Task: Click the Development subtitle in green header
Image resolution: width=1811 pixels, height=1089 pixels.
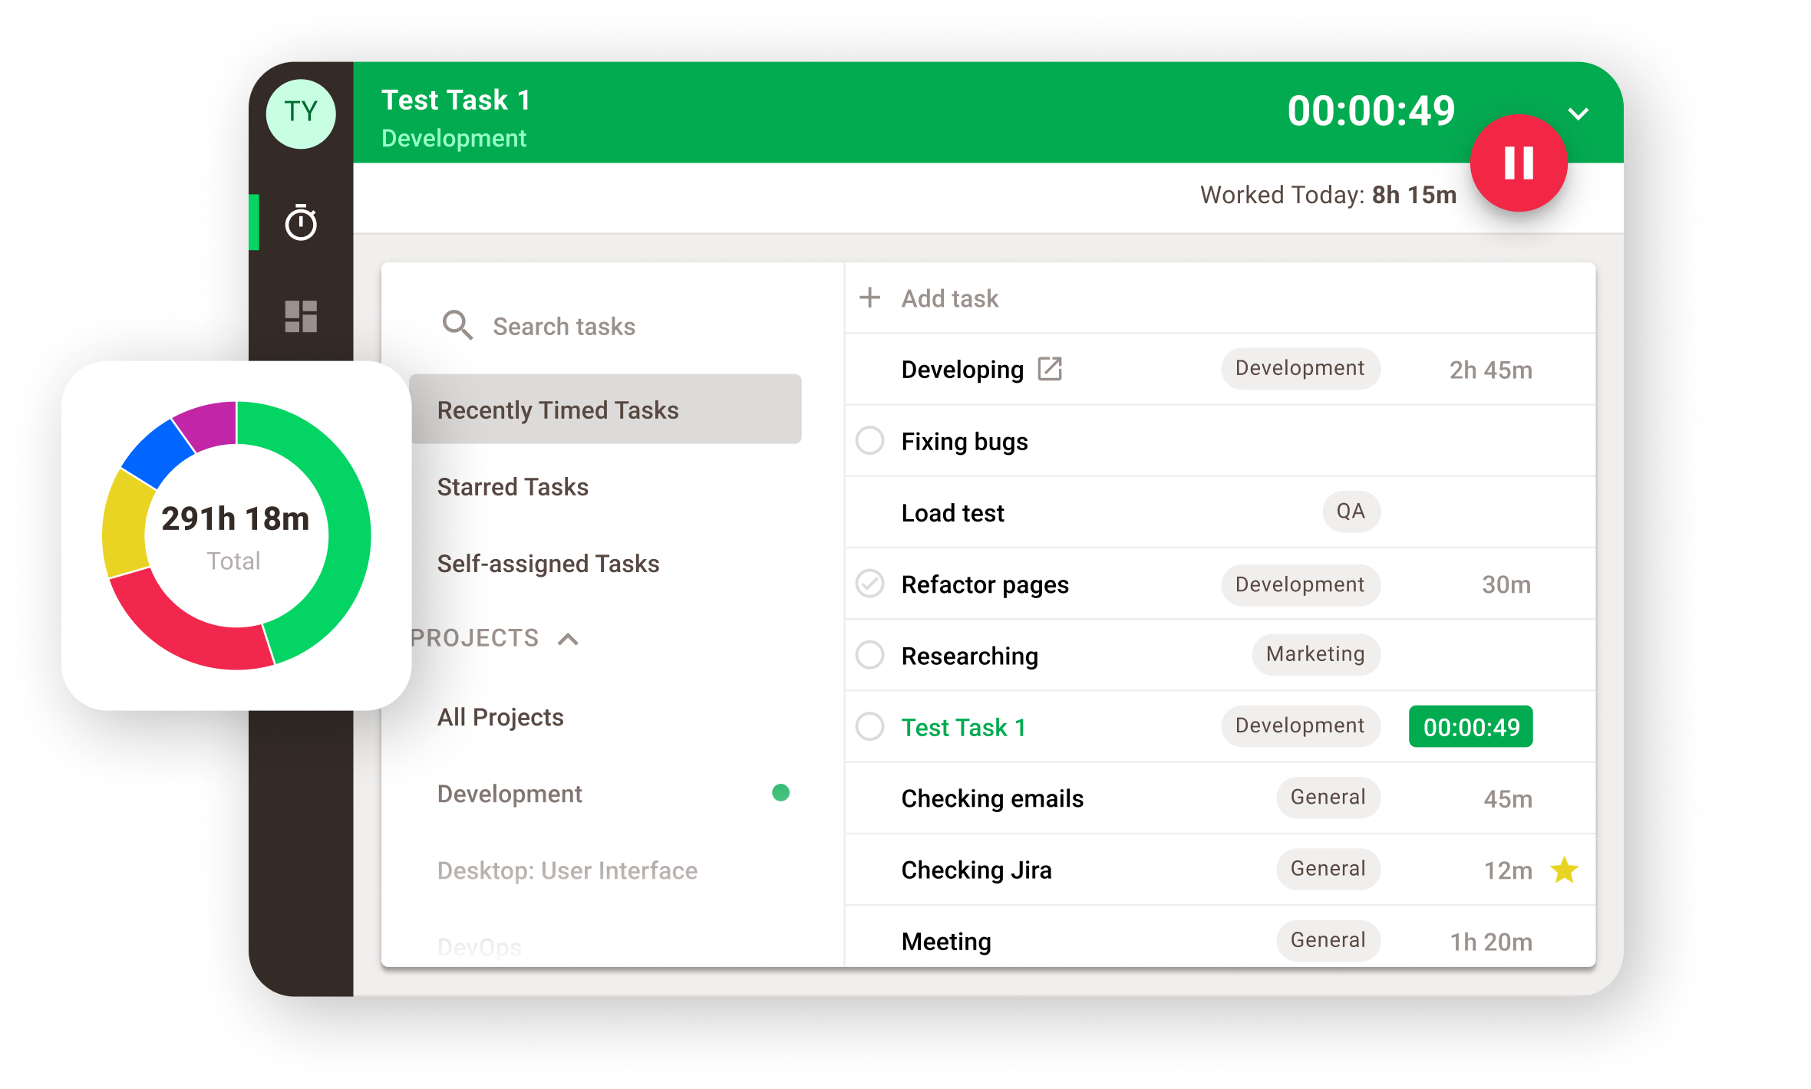Action: point(454,138)
